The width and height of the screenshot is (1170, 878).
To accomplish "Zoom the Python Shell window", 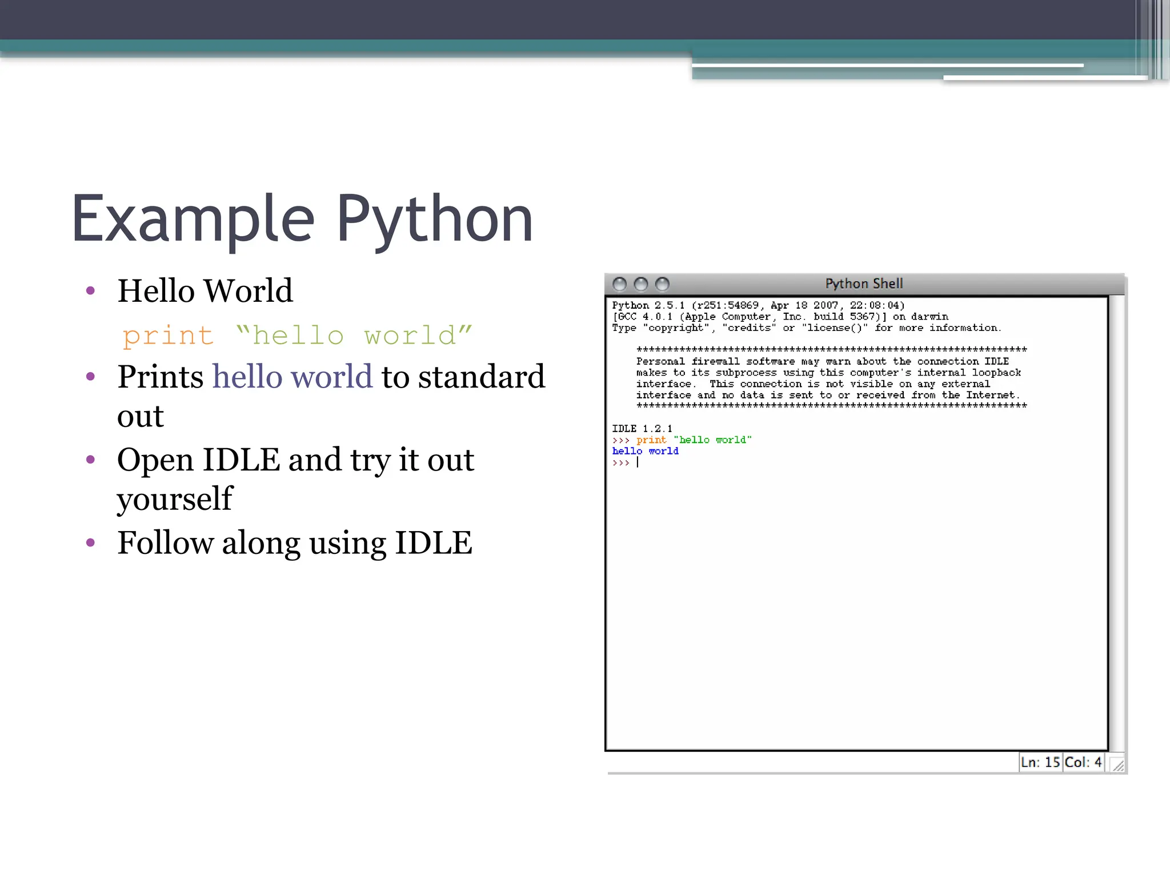I will pos(662,284).
